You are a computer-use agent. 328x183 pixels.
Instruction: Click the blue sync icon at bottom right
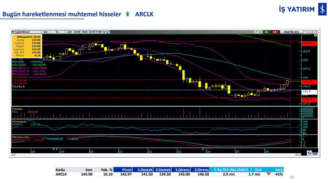point(309,154)
